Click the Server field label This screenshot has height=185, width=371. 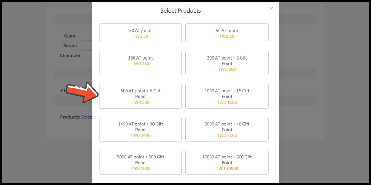pos(70,46)
